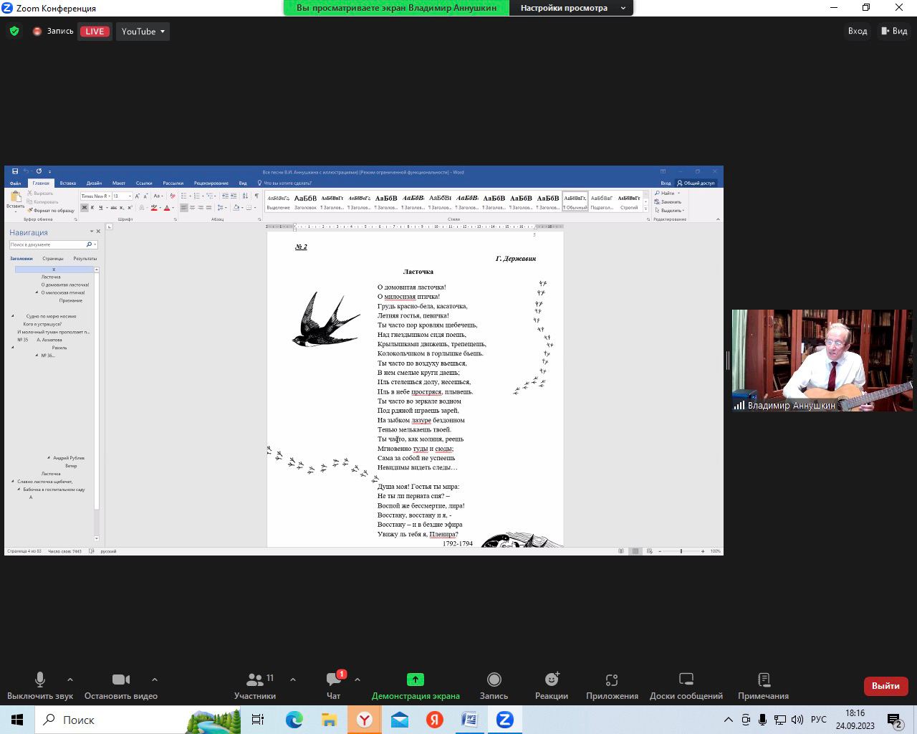Click the Numbered list icon in Word's ribbon

[197, 196]
